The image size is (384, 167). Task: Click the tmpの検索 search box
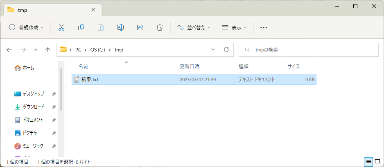(311, 50)
